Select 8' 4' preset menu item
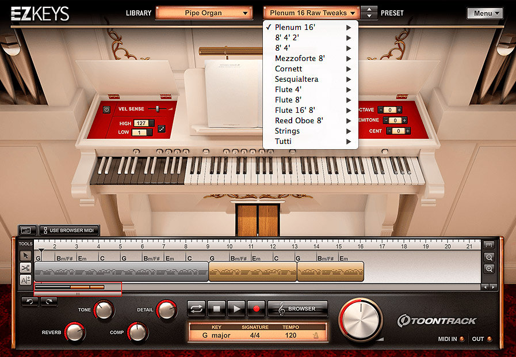516x357 pixels. [310, 48]
